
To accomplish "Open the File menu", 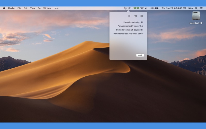I will [x=19, y=8].
